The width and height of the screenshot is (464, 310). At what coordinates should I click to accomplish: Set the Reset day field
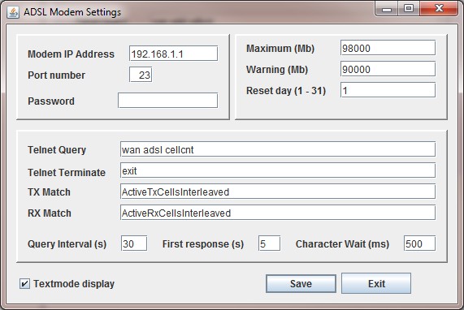(x=388, y=90)
